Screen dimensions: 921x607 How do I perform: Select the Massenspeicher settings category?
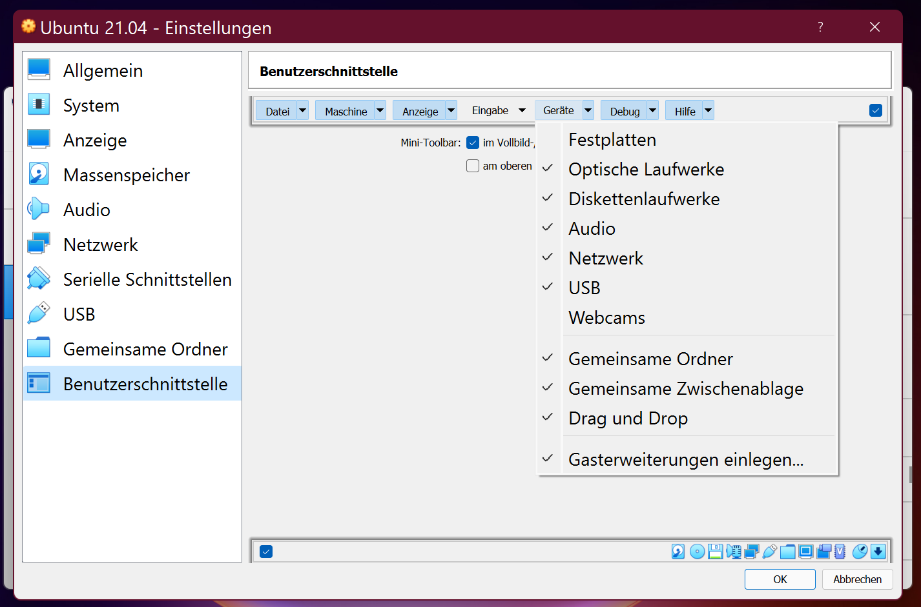pyautogui.click(x=132, y=175)
